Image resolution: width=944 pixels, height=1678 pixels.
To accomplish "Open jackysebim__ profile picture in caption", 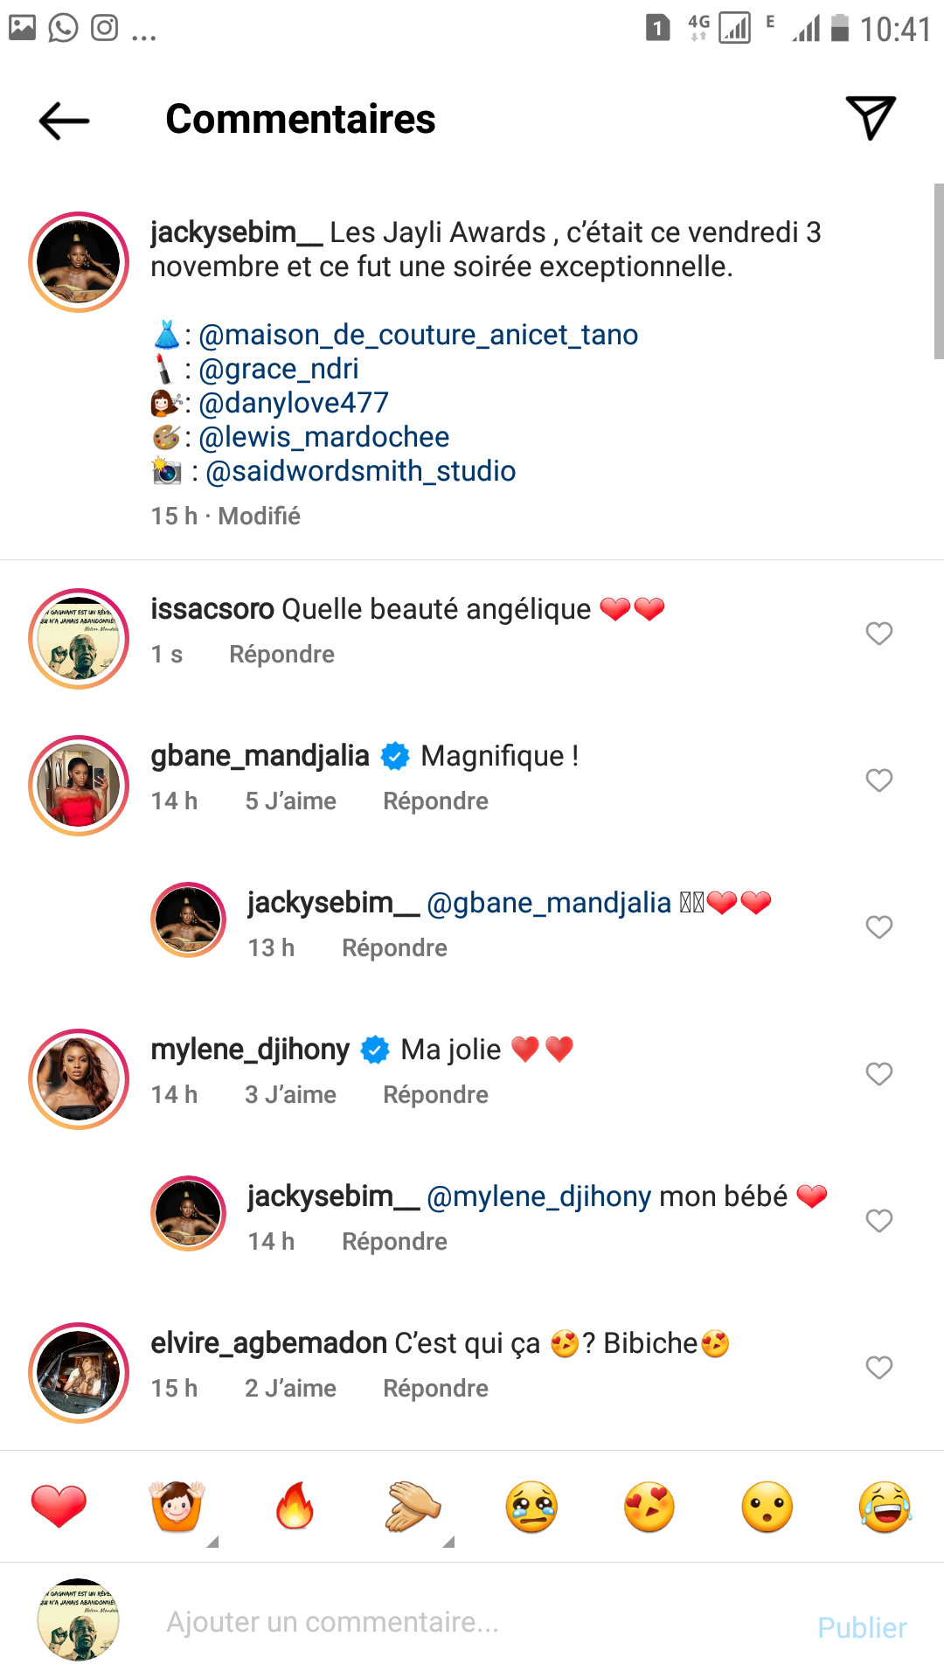I will (x=79, y=262).
